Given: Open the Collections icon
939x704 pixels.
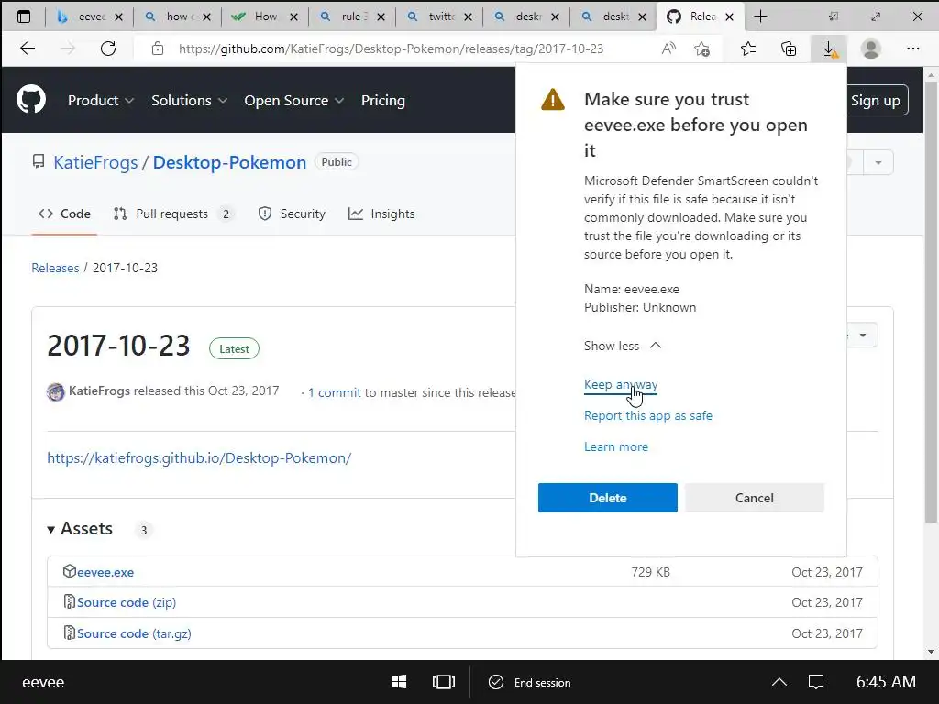Looking at the screenshot, I should click(789, 49).
